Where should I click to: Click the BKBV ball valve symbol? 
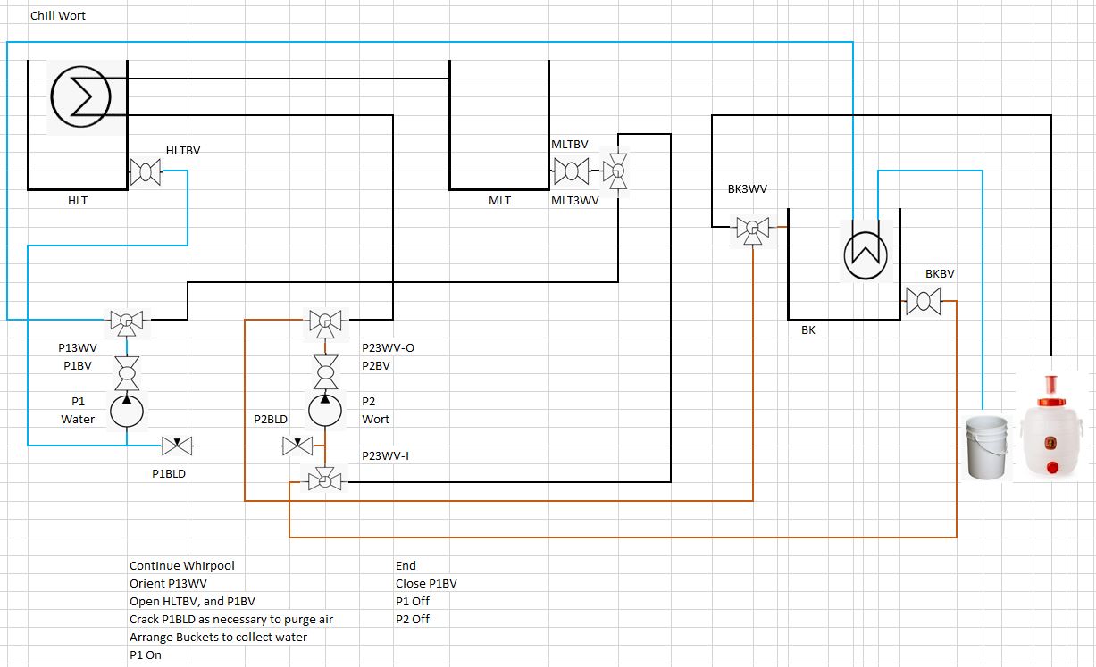tap(922, 301)
